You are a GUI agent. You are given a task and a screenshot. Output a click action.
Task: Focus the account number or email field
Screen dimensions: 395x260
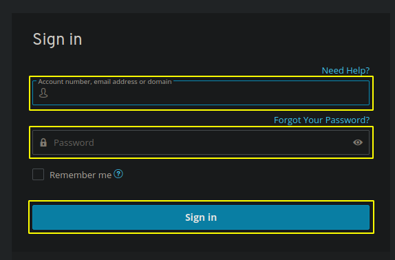click(201, 93)
